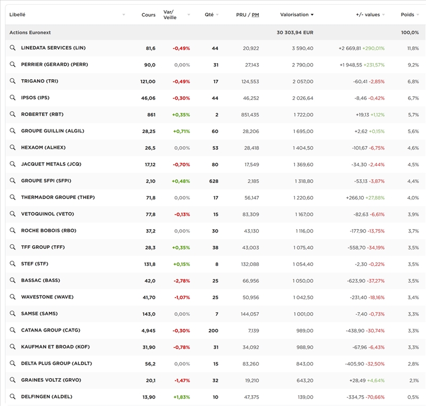Click ROBERTET PRU value 851,435

point(250,115)
